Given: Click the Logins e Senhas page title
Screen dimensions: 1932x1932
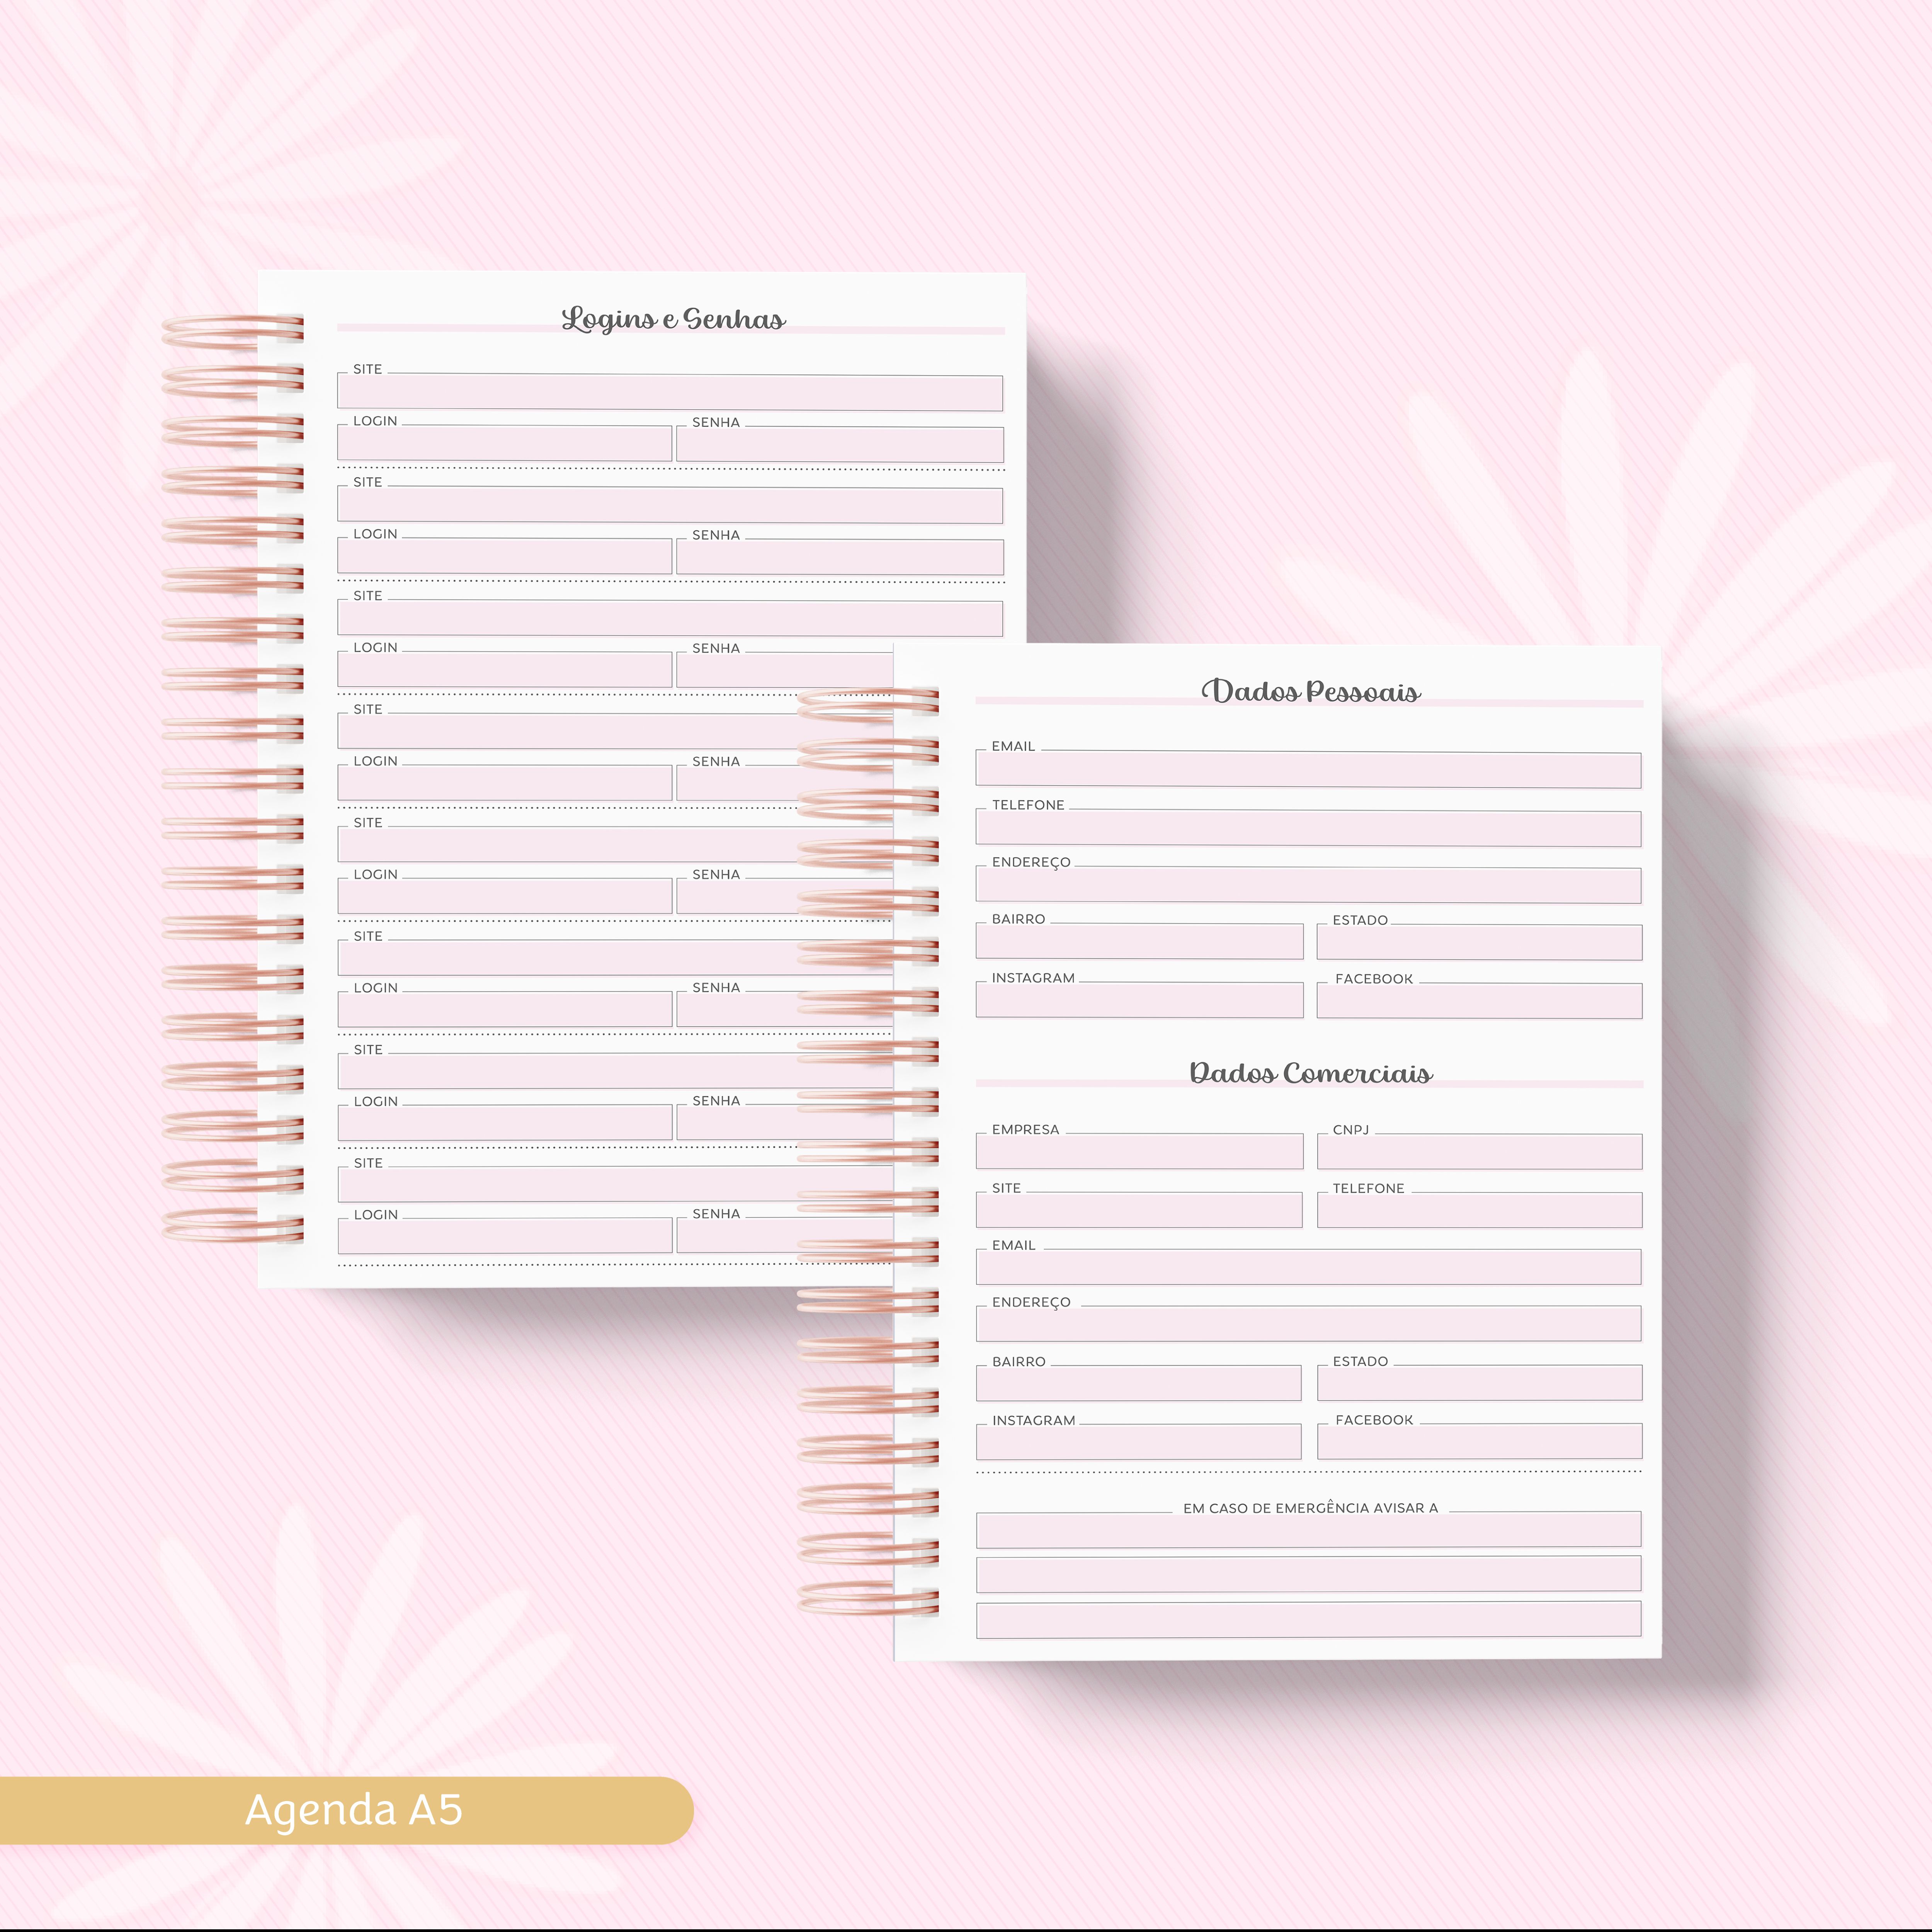Looking at the screenshot, I should 673,319.
